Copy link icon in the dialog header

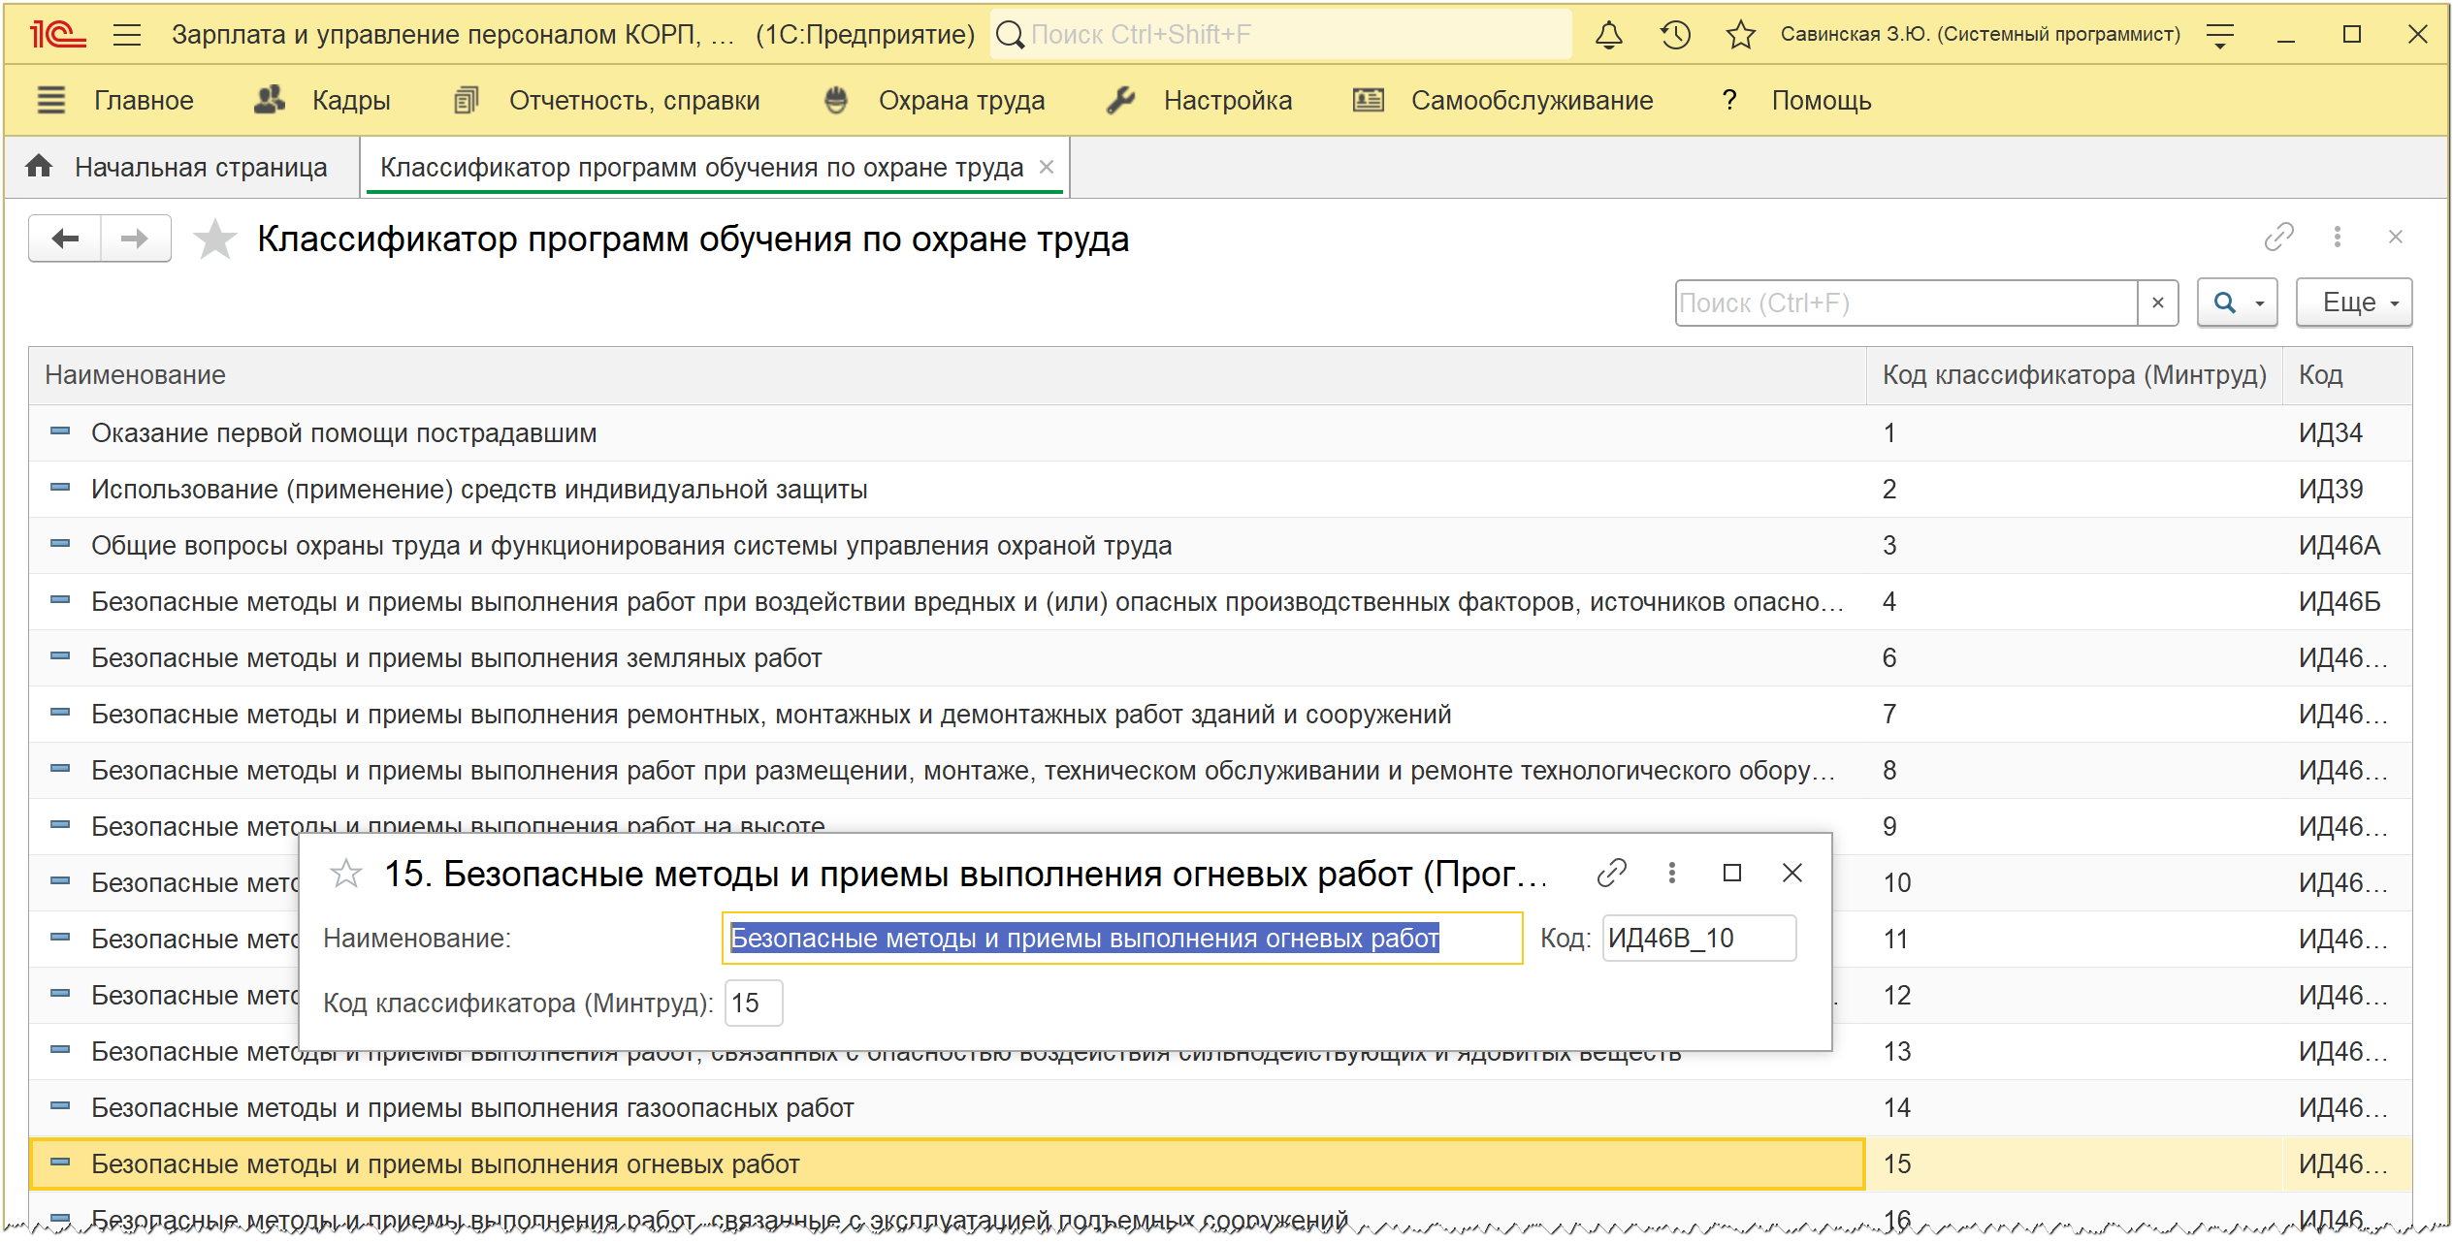1611,873
